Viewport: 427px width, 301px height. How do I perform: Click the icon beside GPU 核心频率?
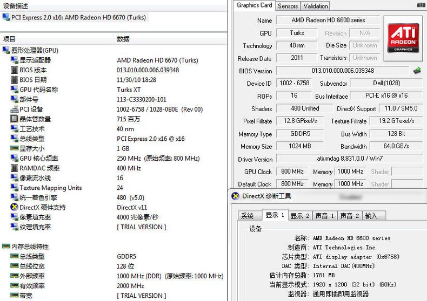coord(15,158)
